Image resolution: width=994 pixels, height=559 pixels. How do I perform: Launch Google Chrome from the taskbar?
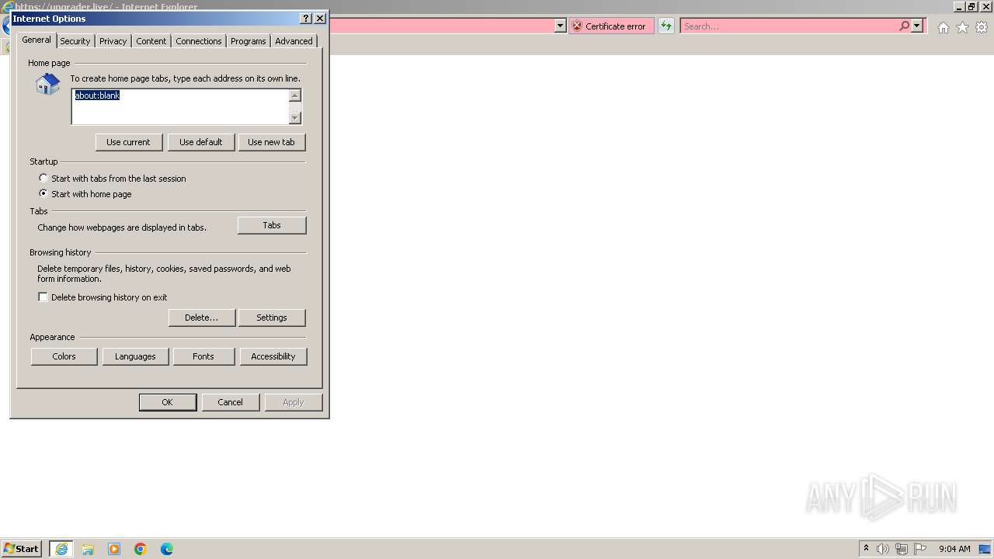coord(141,549)
